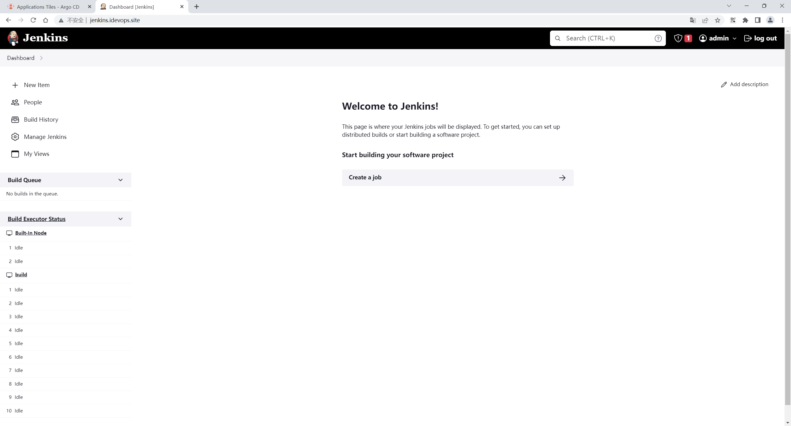Open My Views in the sidebar
Screen dimensions: 791x426
coord(36,154)
